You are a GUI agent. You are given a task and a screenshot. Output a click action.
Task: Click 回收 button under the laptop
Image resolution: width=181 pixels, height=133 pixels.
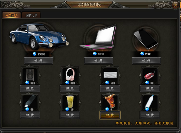coord(99,61)
